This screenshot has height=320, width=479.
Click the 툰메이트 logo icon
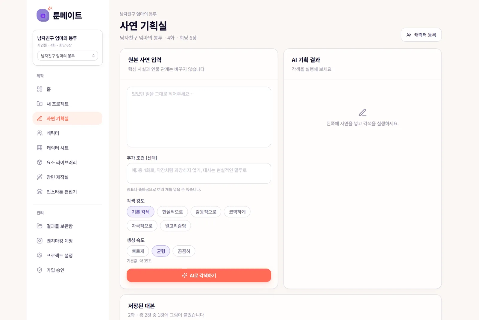43,15
